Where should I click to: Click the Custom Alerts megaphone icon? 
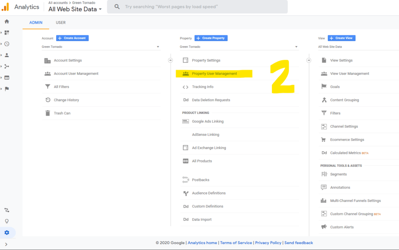[324, 227]
